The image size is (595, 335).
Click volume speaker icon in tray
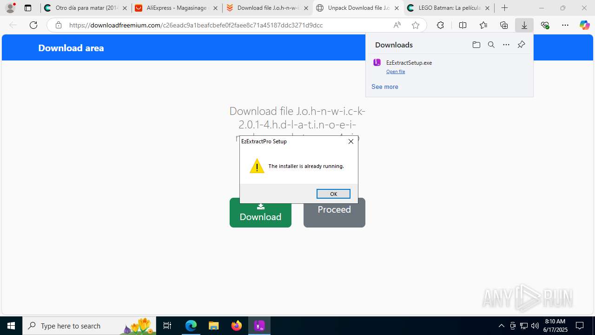pyautogui.click(x=535, y=326)
